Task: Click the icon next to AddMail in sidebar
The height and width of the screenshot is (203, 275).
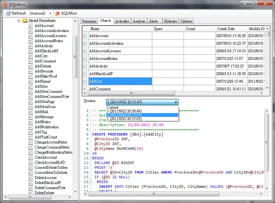Action: click(x=30, y=112)
